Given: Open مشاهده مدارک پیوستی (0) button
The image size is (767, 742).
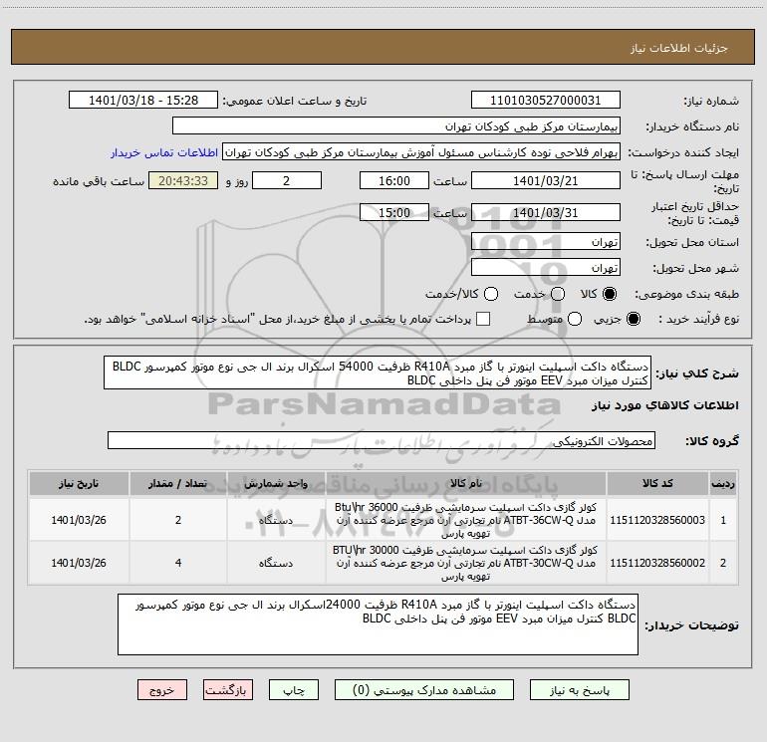Looking at the screenshot, I should (424, 689).
